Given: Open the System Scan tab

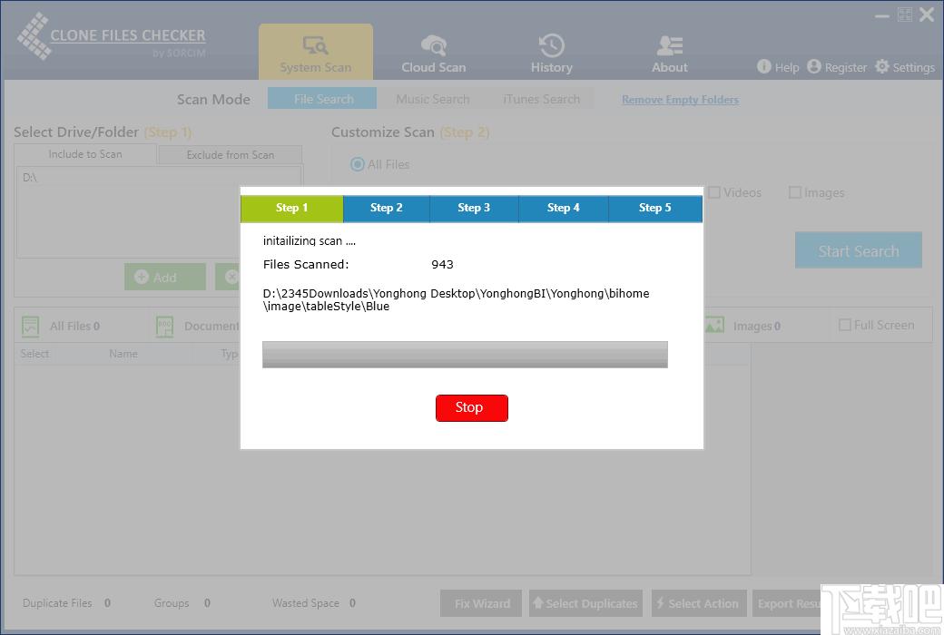Looking at the screenshot, I should (316, 52).
